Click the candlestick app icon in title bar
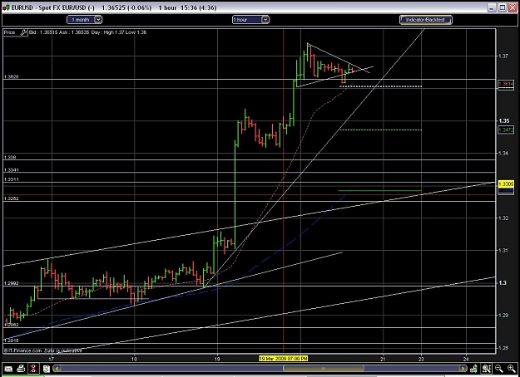Screen dimensions: 520x377 [x=7, y=7]
